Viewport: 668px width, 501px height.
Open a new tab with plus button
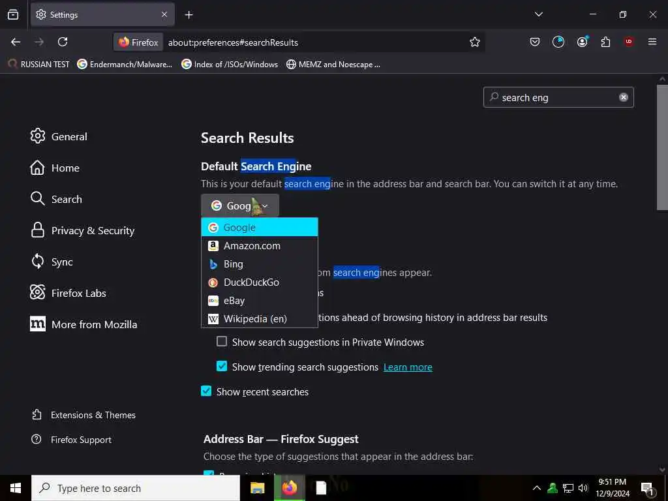[189, 15]
